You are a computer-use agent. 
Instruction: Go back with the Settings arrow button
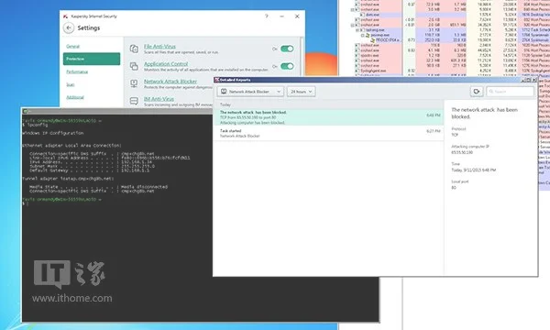pyautogui.click(x=69, y=27)
